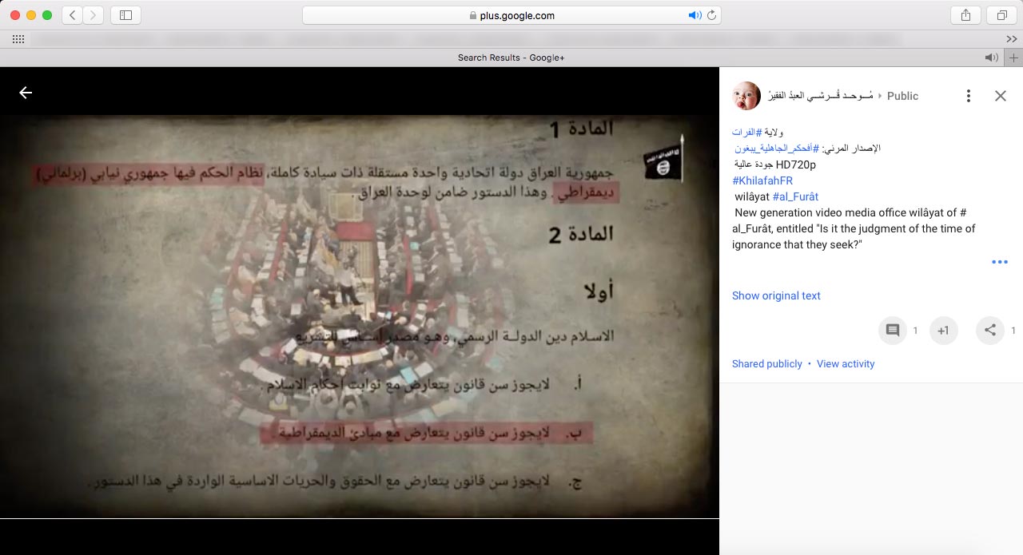The width and height of the screenshot is (1023, 555).
Task: Open the bookmarks apps grid icon
Action: [18, 39]
